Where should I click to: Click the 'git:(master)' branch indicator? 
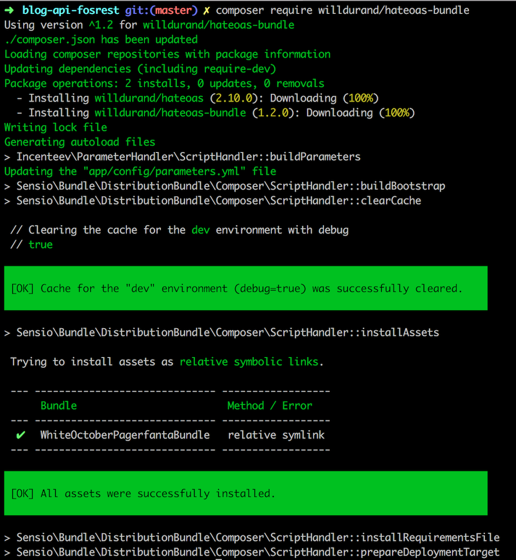162,10
